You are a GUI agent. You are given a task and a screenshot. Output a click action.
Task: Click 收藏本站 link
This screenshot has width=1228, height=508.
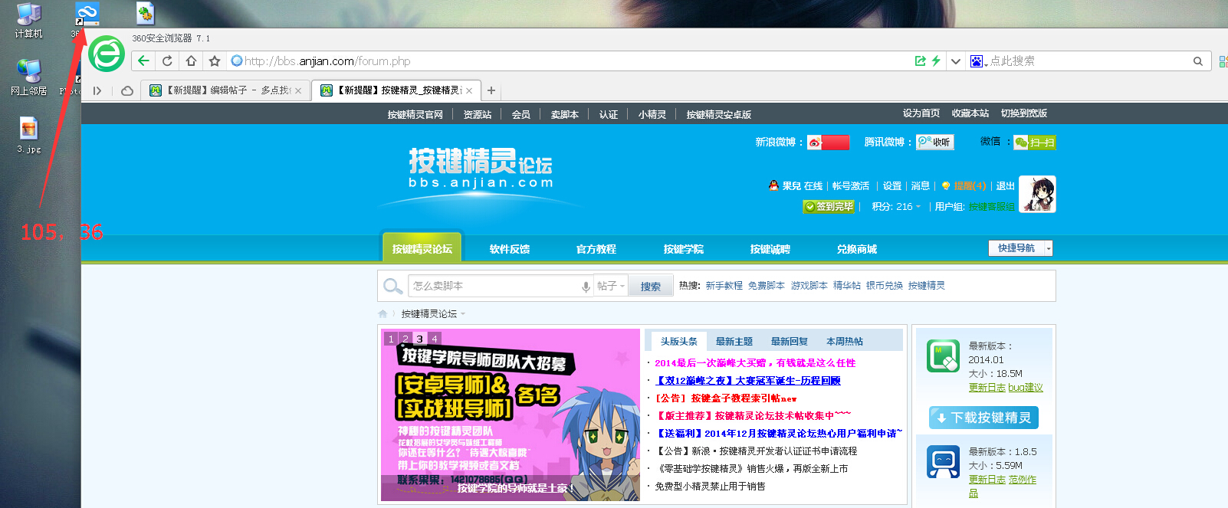click(970, 113)
